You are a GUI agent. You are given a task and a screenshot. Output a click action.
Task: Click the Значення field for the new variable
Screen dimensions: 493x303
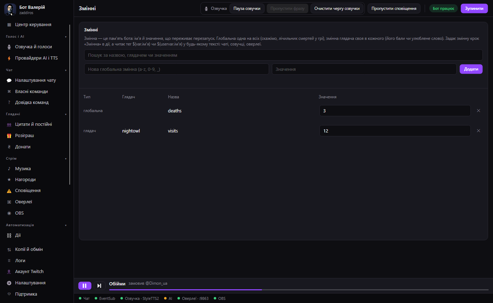364,69
